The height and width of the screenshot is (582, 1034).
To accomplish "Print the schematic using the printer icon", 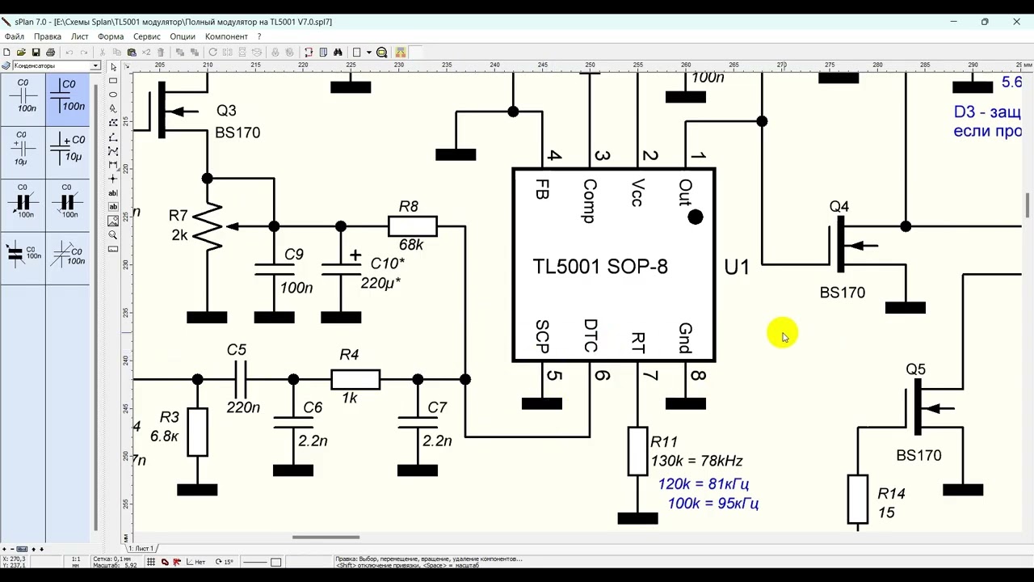I will pos(50,53).
